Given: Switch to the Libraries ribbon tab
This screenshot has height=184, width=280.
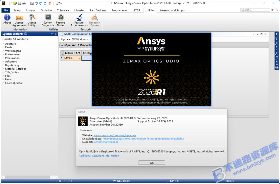Looking at the screenshot, I should 79,10.
